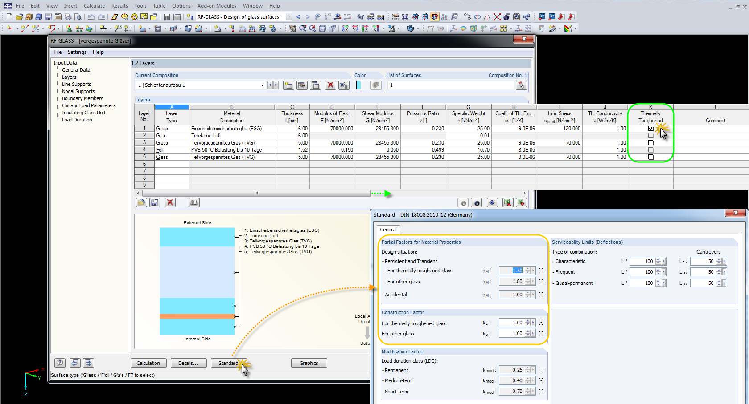749x404 pixels.
Task: Click the Excel export icon beside composition delete
Action: (x=344, y=85)
